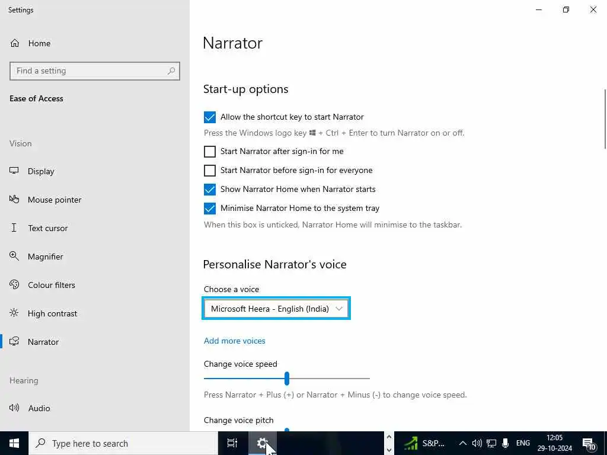Screen dimensions: 607x455
Task: Click the Narrator sidebar icon
Action: [x=14, y=341]
